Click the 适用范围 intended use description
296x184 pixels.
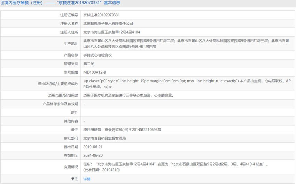pyautogui.click(x=128, y=95)
